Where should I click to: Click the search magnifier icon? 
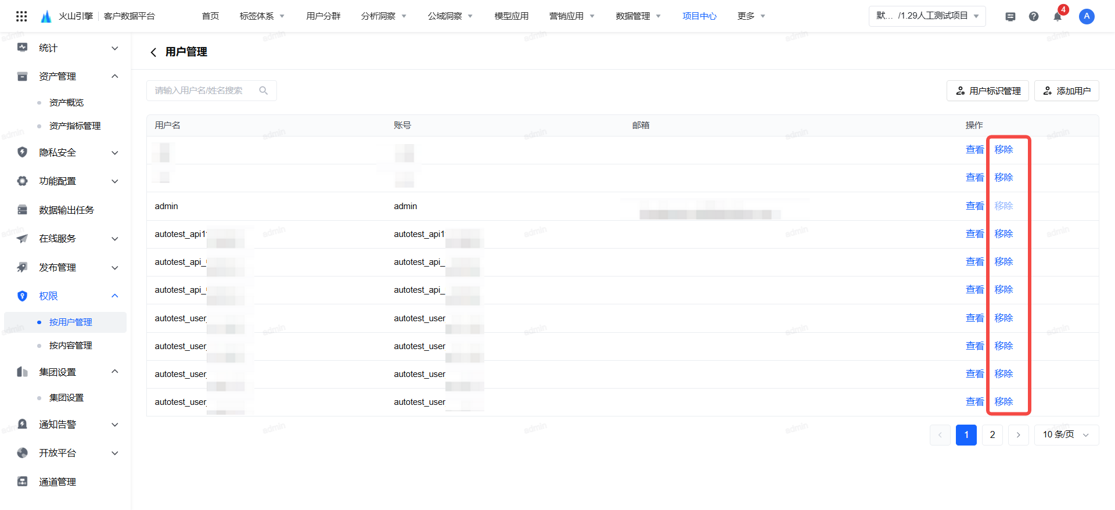point(264,91)
